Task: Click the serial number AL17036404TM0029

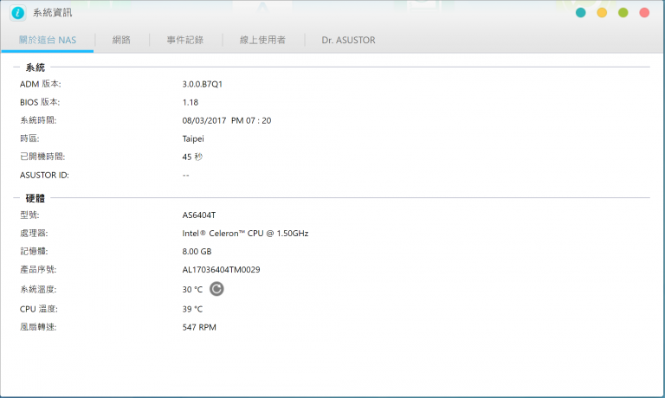Action: tap(221, 270)
